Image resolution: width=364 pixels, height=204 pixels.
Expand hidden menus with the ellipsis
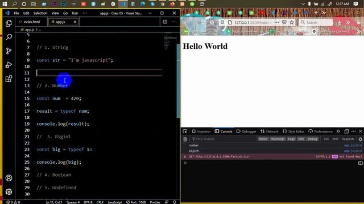tap(85, 13)
